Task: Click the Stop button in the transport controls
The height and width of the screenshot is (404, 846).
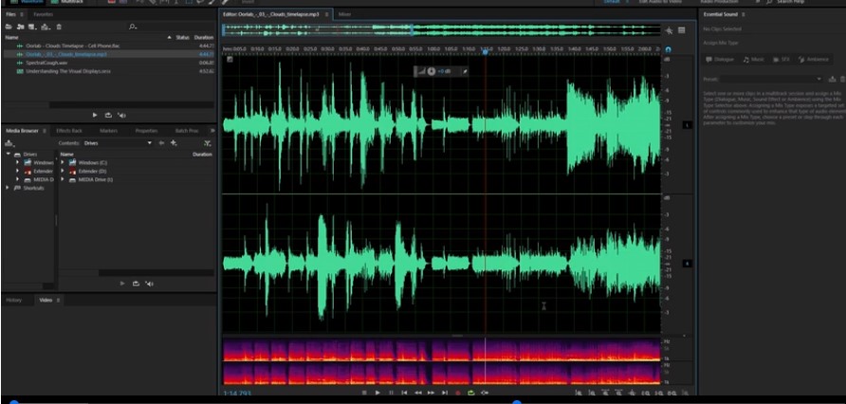Action: pos(364,394)
